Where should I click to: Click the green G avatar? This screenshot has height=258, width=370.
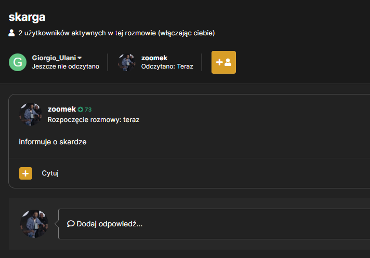(x=18, y=62)
